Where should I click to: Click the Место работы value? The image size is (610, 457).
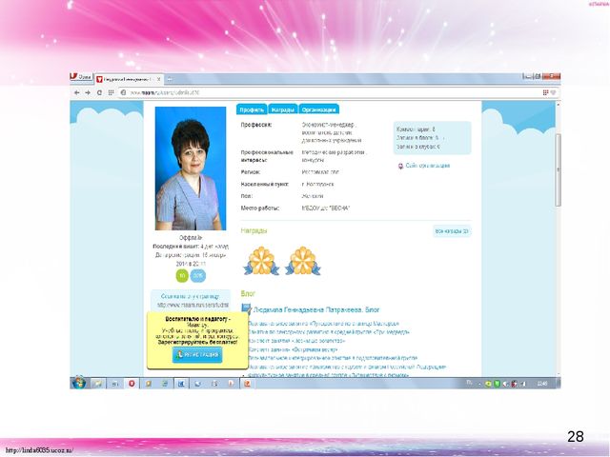point(326,208)
